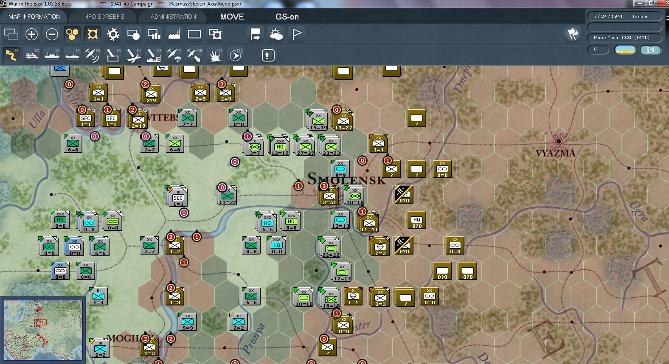Select the German unit labeled 17=17
Viewport: 669px width, 364px height.
(342, 272)
